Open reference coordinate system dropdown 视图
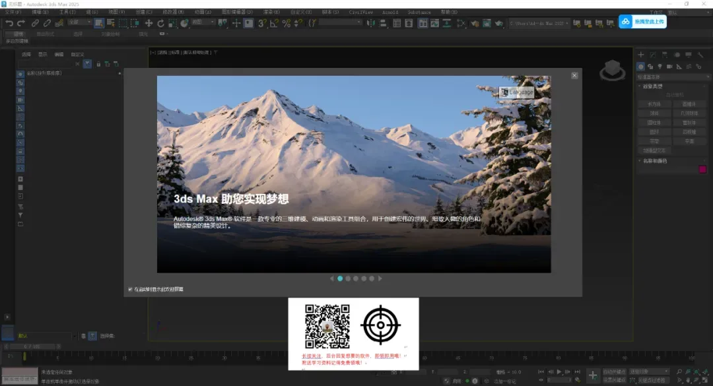This screenshot has width=713, height=386. [203, 22]
